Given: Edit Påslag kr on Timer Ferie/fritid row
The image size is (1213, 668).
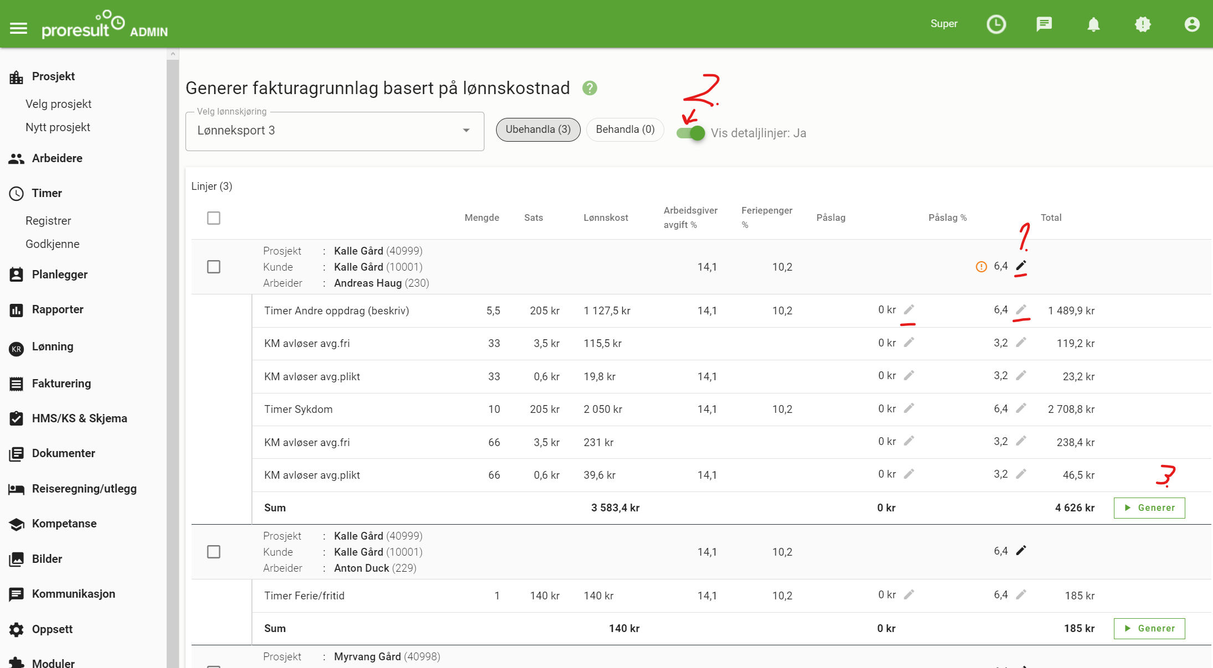Looking at the screenshot, I should click(909, 595).
